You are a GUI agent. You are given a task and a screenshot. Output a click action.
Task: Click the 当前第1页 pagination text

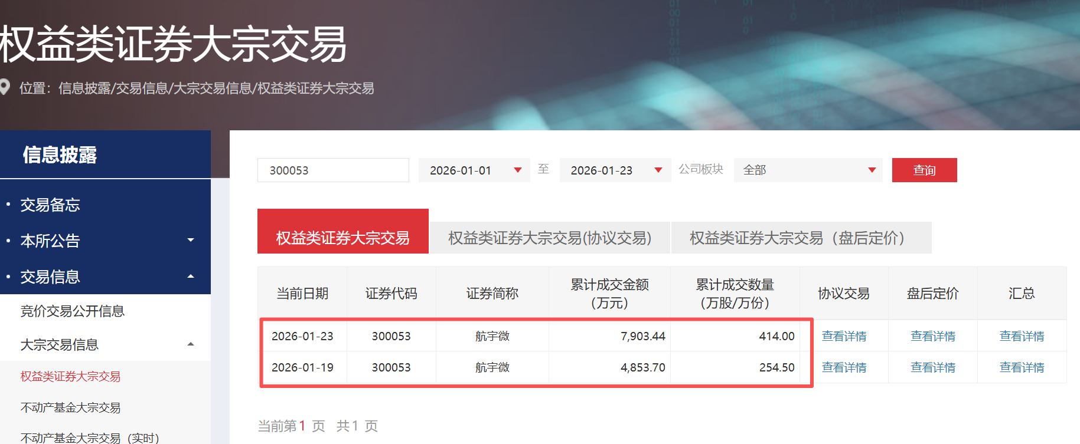click(x=291, y=426)
